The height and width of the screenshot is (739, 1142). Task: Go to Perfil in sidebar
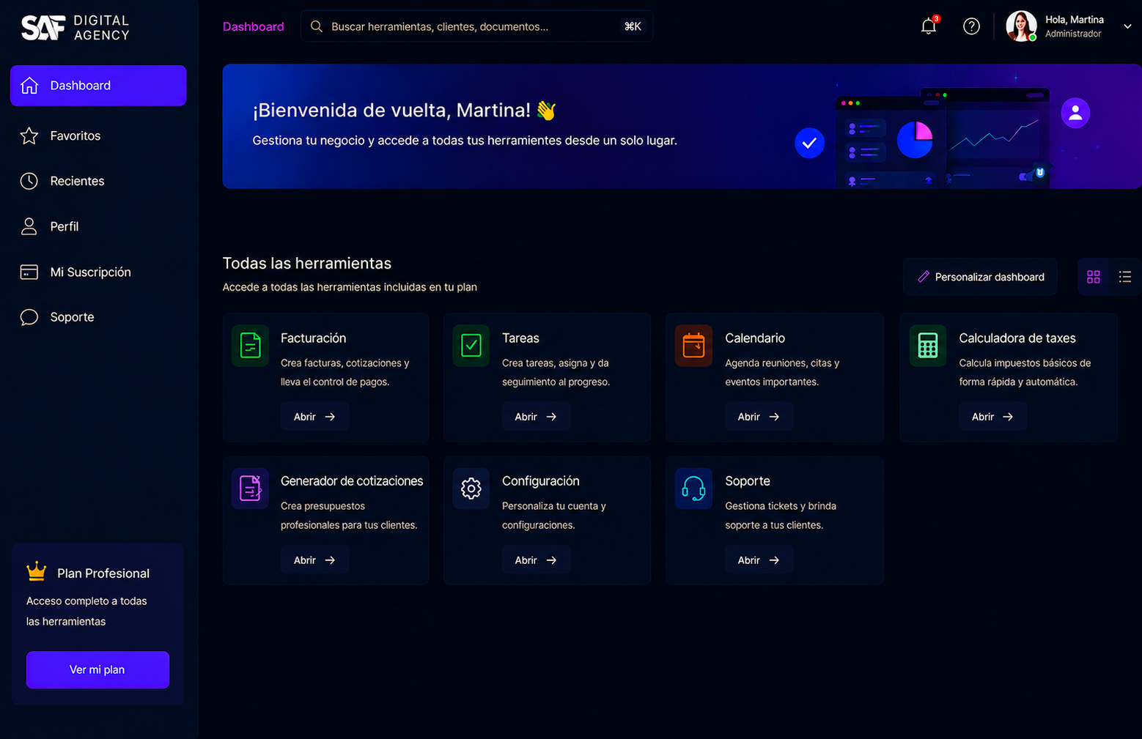coord(98,226)
